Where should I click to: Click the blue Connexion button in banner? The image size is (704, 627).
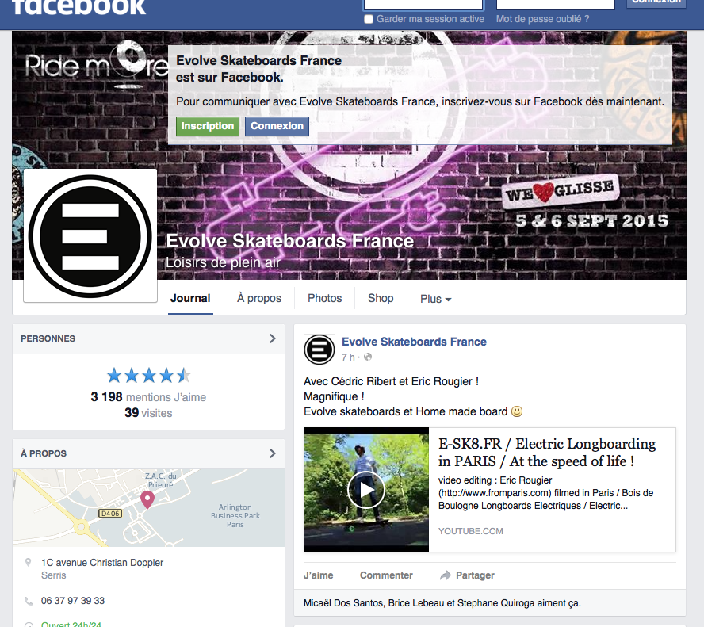(277, 126)
